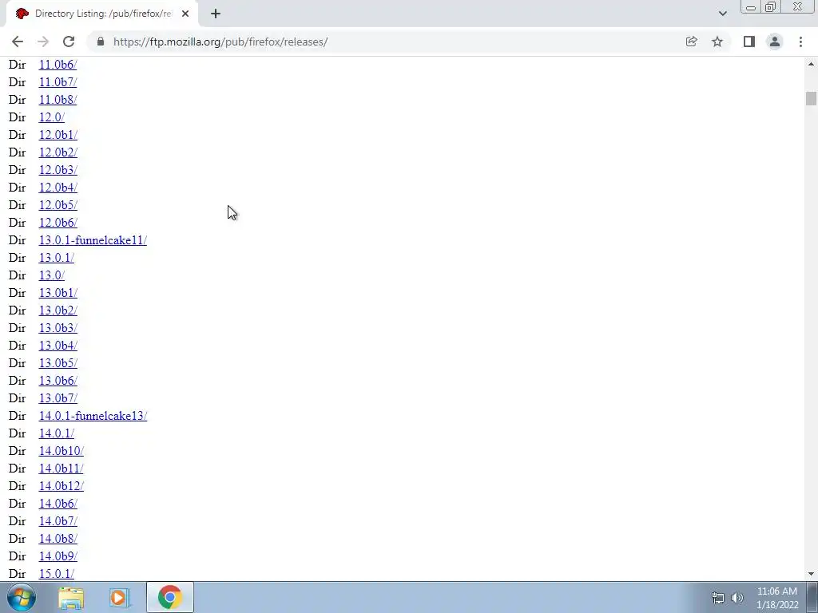Open the 12.0/ directory
The image size is (818, 613).
(x=52, y=117)
